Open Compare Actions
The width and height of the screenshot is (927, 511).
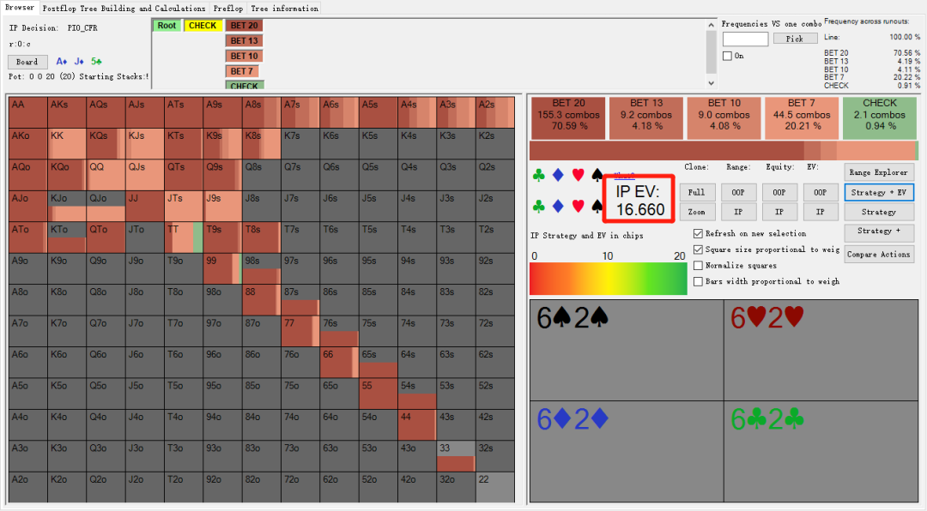tap(879, 255)
